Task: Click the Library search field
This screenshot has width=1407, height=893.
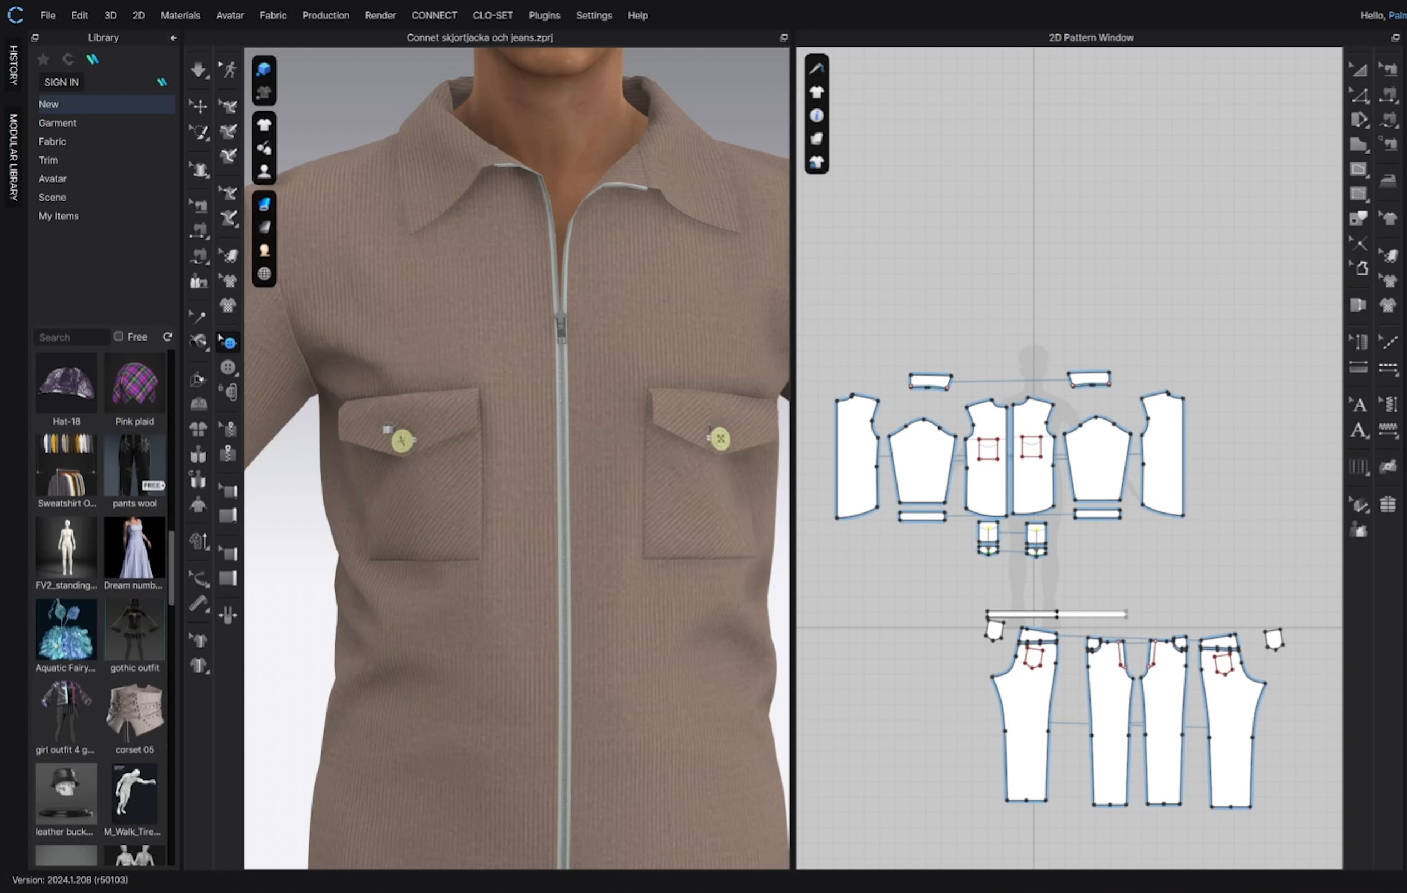Action: point(71,337)
